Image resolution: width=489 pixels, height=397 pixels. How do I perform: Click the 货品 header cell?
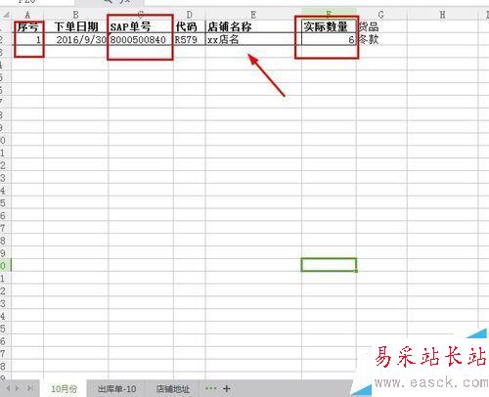[x=381, y=26]
